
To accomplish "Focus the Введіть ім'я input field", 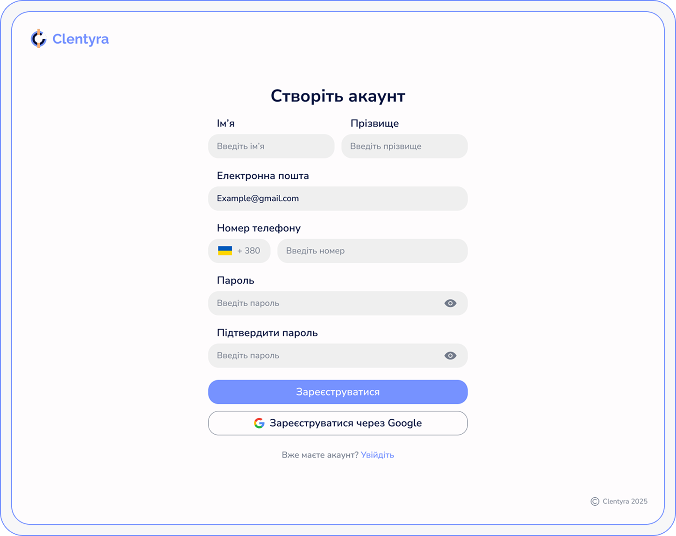I will tap(271, 146).
